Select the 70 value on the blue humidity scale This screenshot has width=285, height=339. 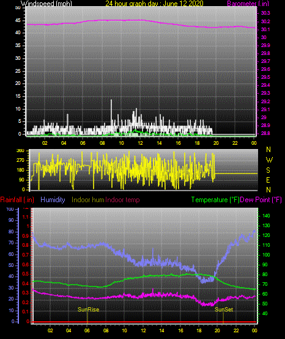click(11, 242)
